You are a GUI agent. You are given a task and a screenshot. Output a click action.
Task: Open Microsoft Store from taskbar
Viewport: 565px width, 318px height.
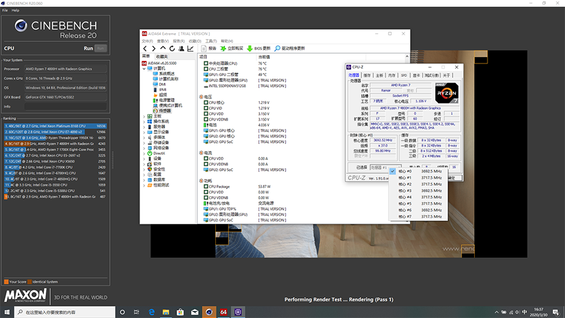[x=180, y=312]
